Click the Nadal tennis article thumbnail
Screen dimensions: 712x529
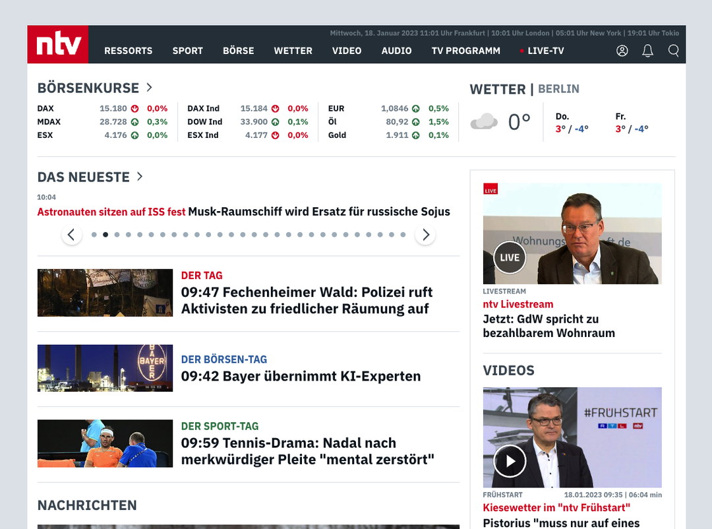[x=105, y=443]
